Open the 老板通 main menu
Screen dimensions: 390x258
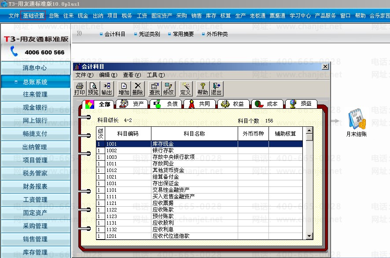pyautogui.click(x=258, y=16)
